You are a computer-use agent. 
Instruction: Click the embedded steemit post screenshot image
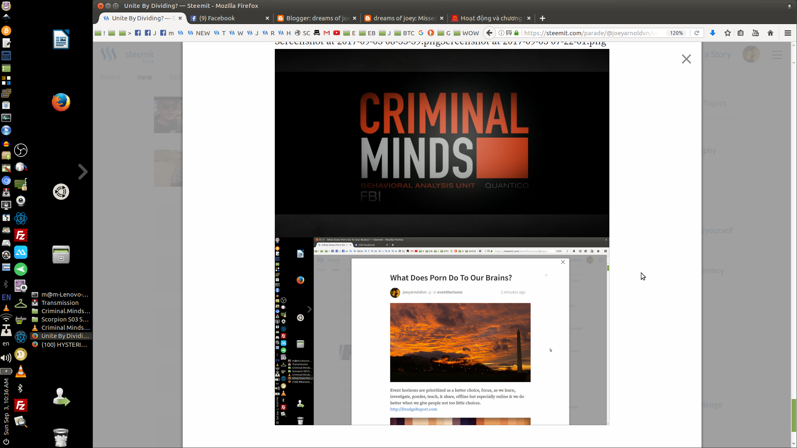[x=442, y=331]
